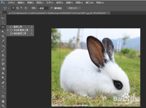Select the Hand tool

pyautogui.click(x=3, y=101)
